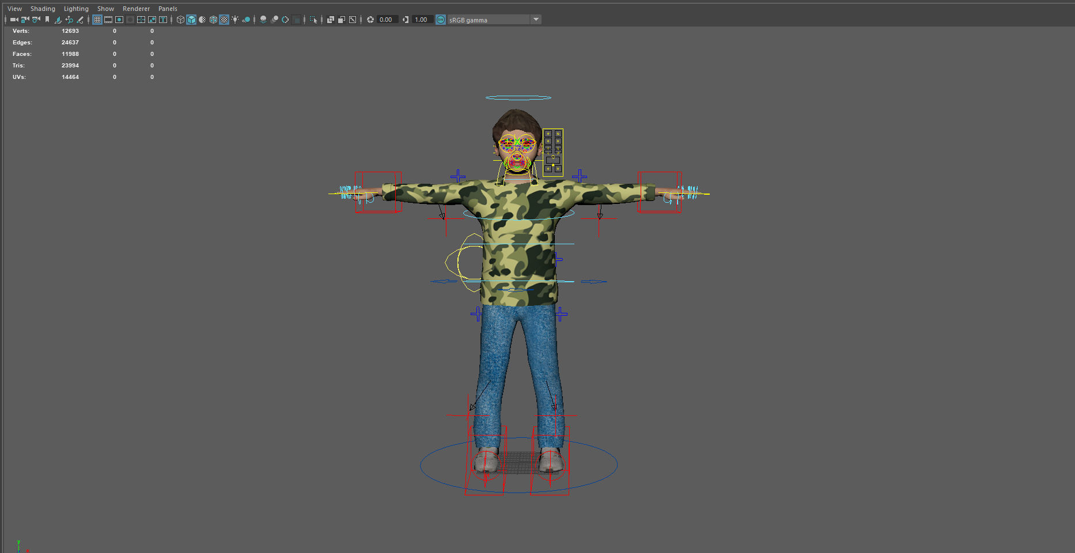Open the Renderer menu
The image size is (1075, 553).
click(136, 8)
